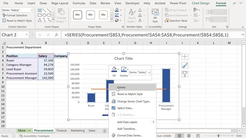246x138 pixels.
Task: Open the Power Pivot tab
Action: [x=178, y=3]
